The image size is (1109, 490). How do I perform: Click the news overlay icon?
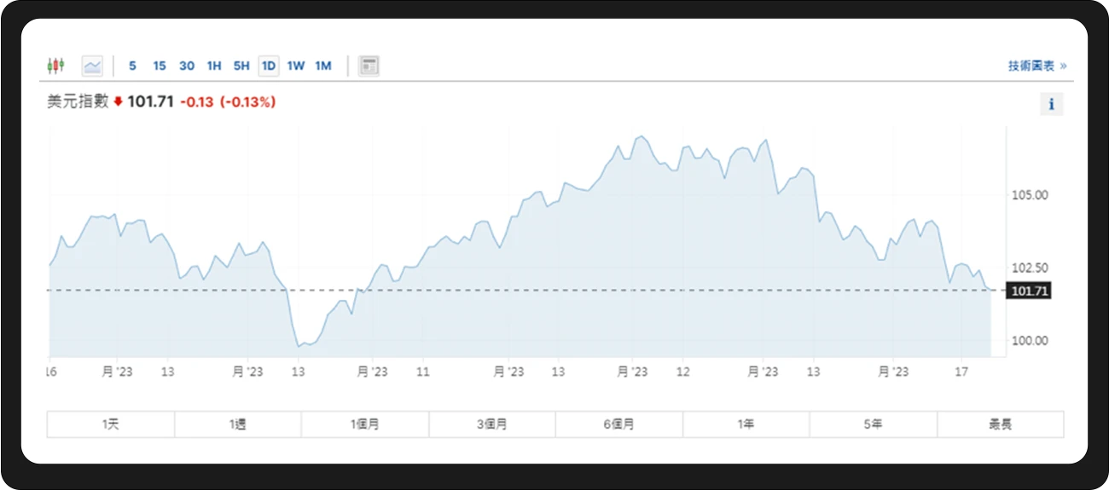point(369,66)
